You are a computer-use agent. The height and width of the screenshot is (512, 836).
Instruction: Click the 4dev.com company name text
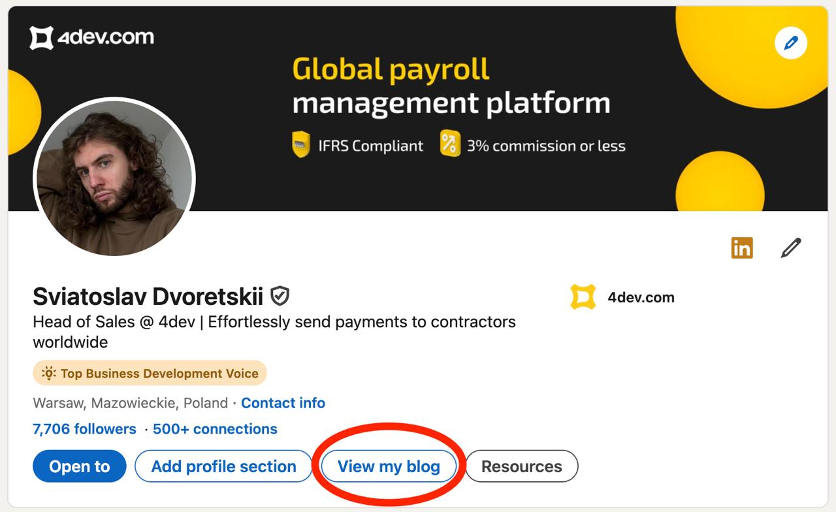coord(641,298)
